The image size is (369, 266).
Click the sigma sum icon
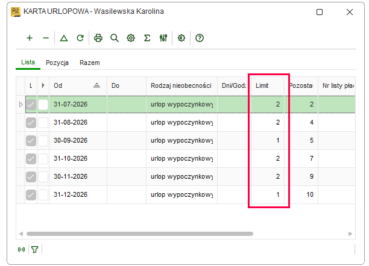(147, 38)
